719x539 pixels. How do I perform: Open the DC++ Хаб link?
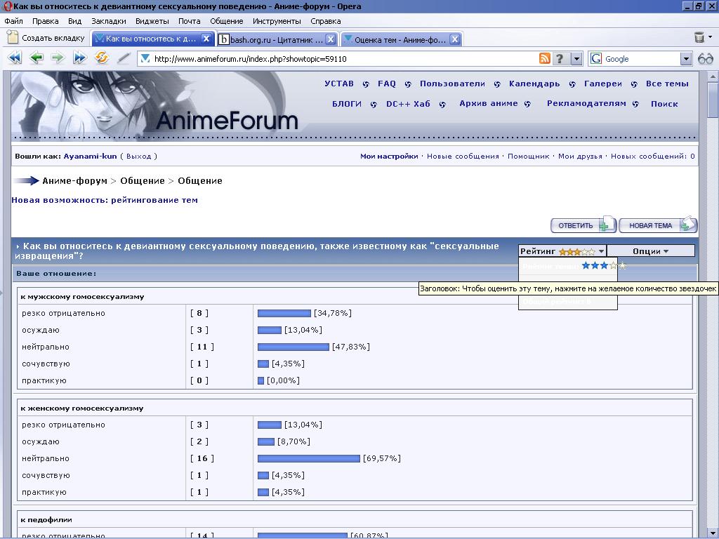coord(408,104)
